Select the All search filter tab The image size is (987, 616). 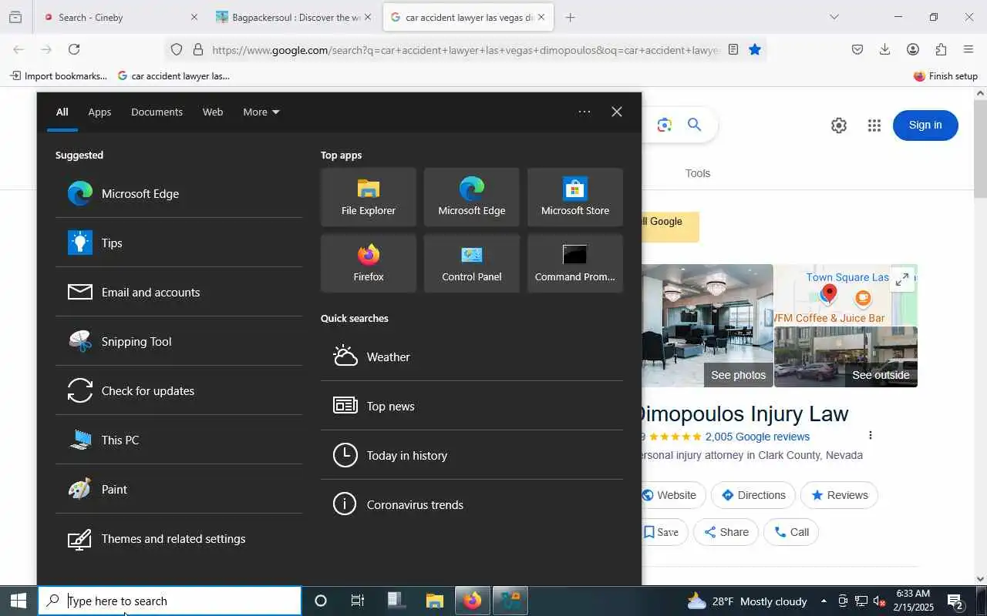(x=62, y=112)
